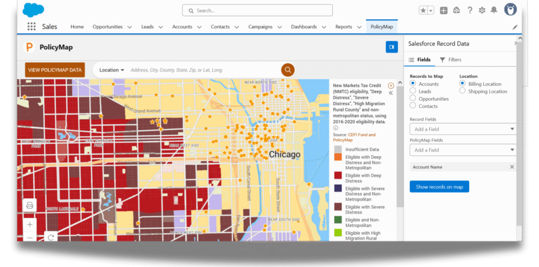Close the map legend with orange X

[391, 86]
